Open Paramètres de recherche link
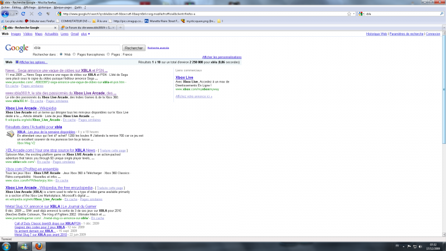 pyautogui.click(x=406, y=34)
